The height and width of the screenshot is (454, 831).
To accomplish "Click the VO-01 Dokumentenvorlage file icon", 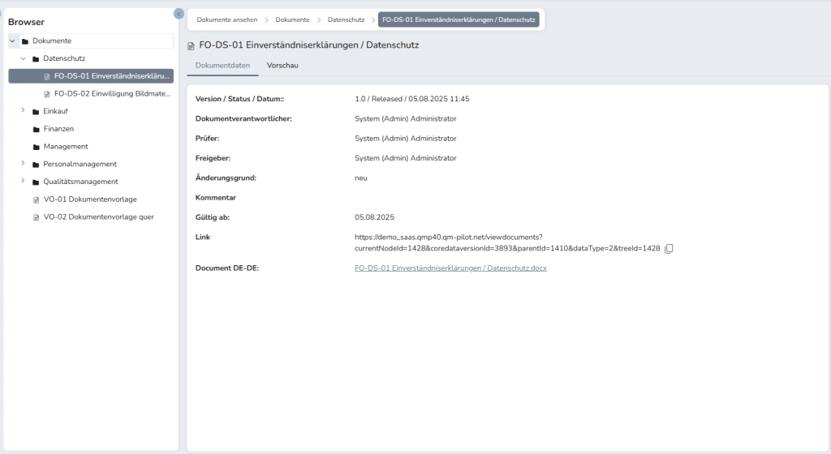I will (36, 199).
